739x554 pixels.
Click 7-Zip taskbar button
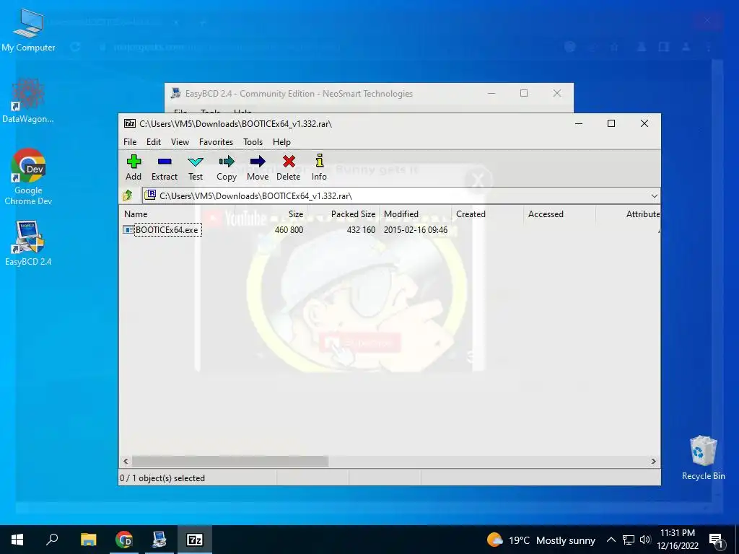point(195,540)
